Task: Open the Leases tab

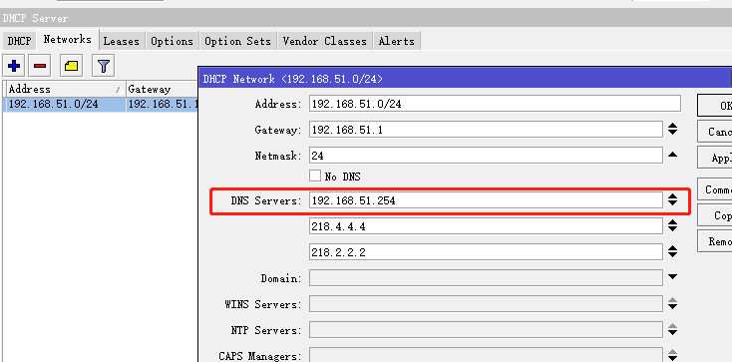Action: tap(122, 41)
